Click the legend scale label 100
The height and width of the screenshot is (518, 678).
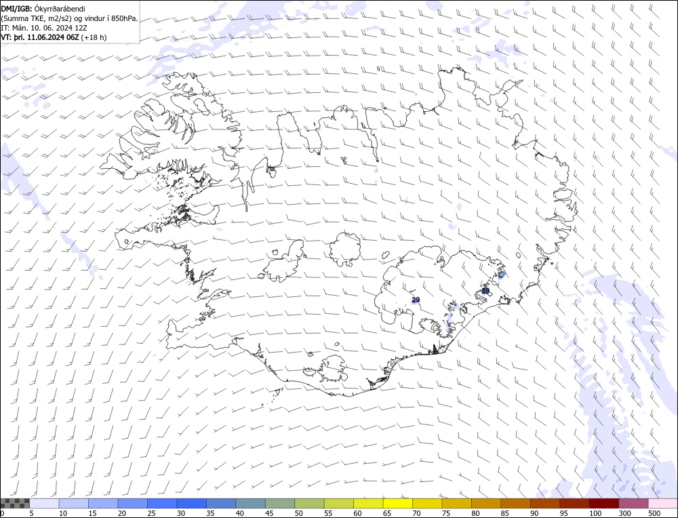[595, 513]
